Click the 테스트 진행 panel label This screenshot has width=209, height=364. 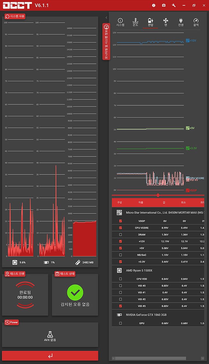point(15,274)
